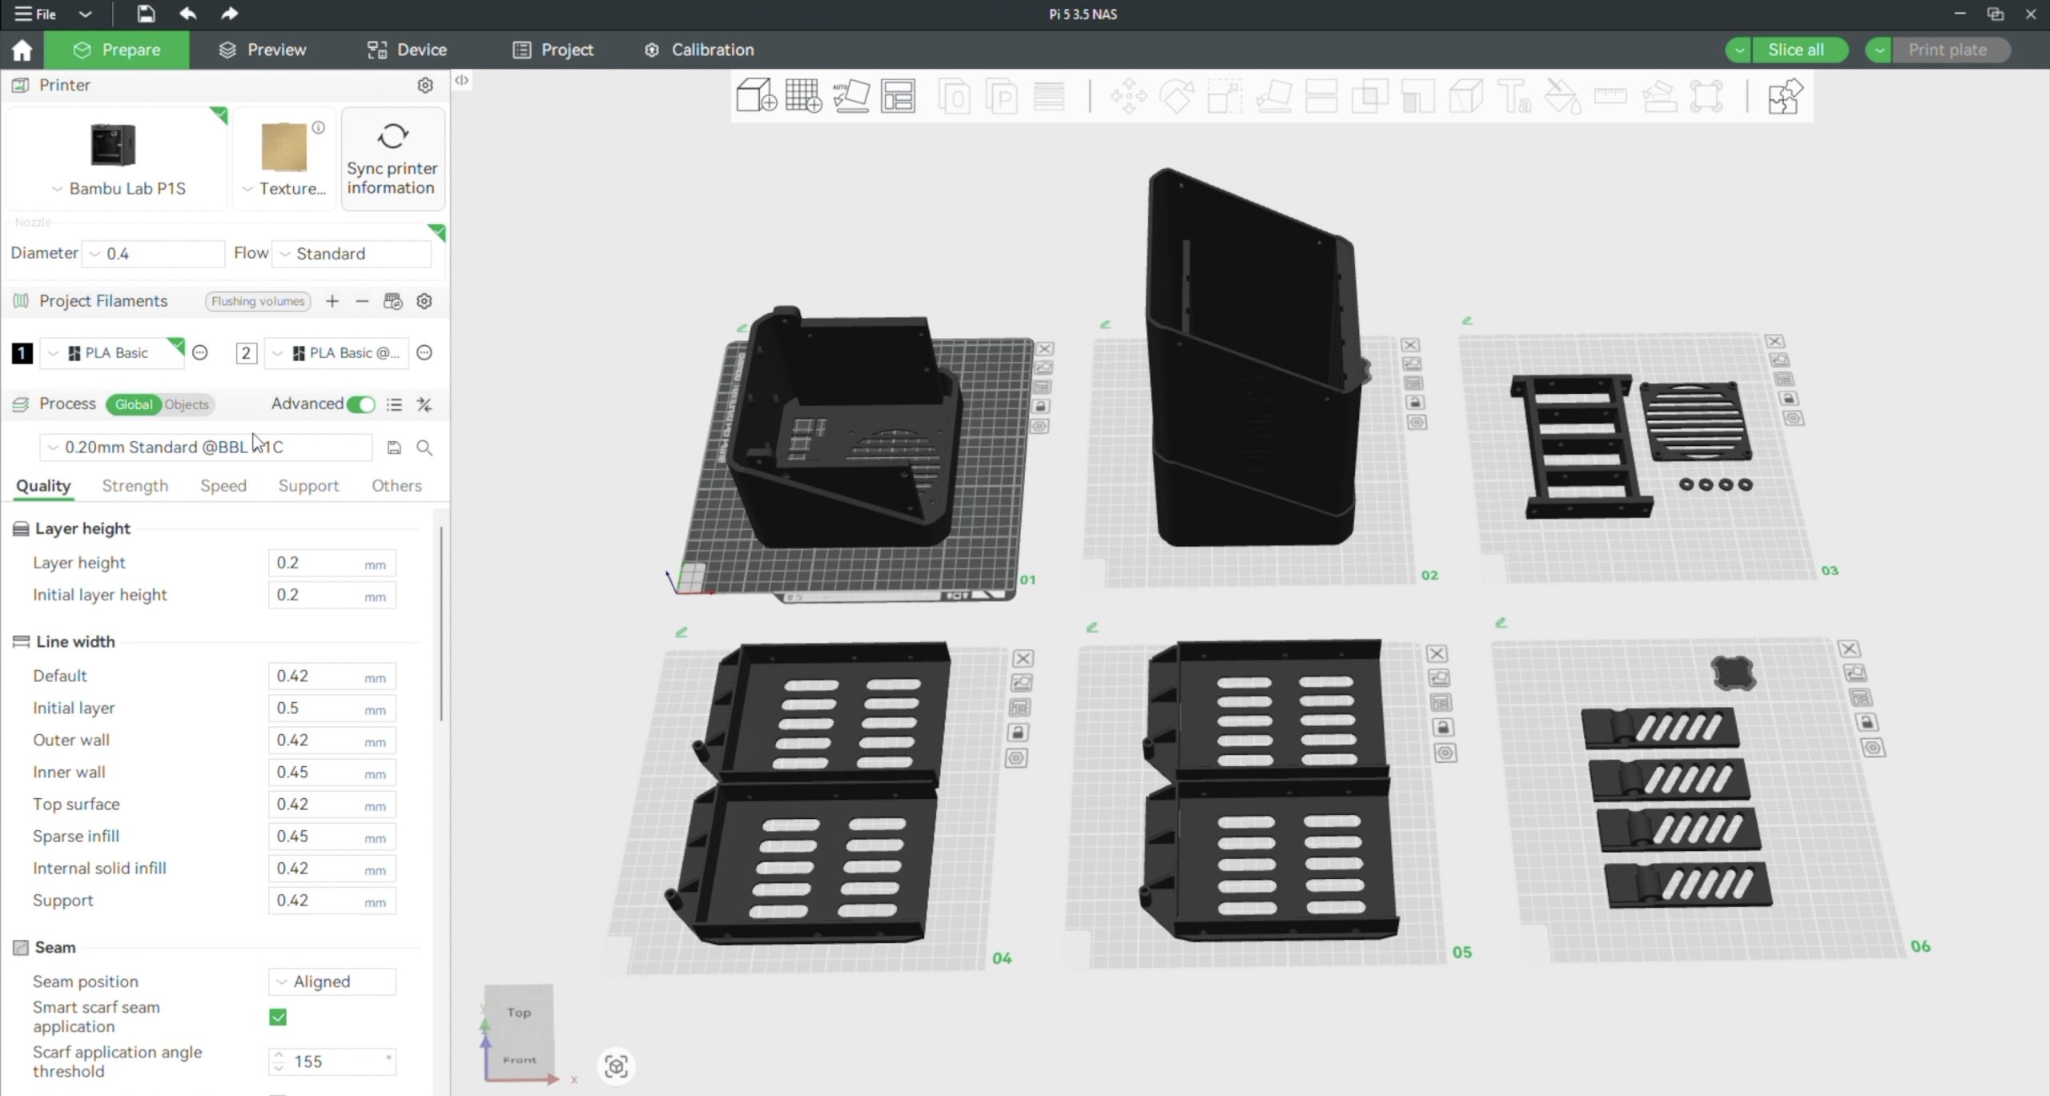Click filament 1 black color swatch

click(x=22, y=353)
